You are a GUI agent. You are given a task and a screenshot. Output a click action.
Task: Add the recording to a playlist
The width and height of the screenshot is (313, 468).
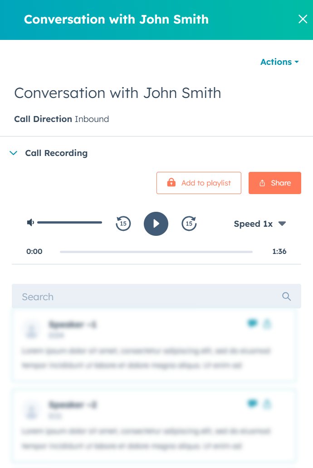[x=199, y=183]
